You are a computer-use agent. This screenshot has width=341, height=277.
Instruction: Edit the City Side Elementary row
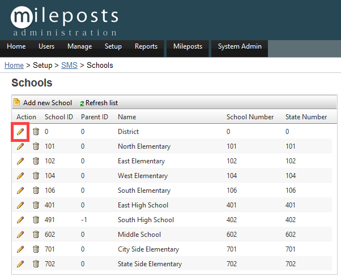20,249
